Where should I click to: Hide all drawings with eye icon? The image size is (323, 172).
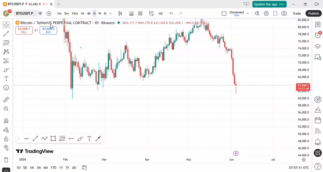click(6, 147)
